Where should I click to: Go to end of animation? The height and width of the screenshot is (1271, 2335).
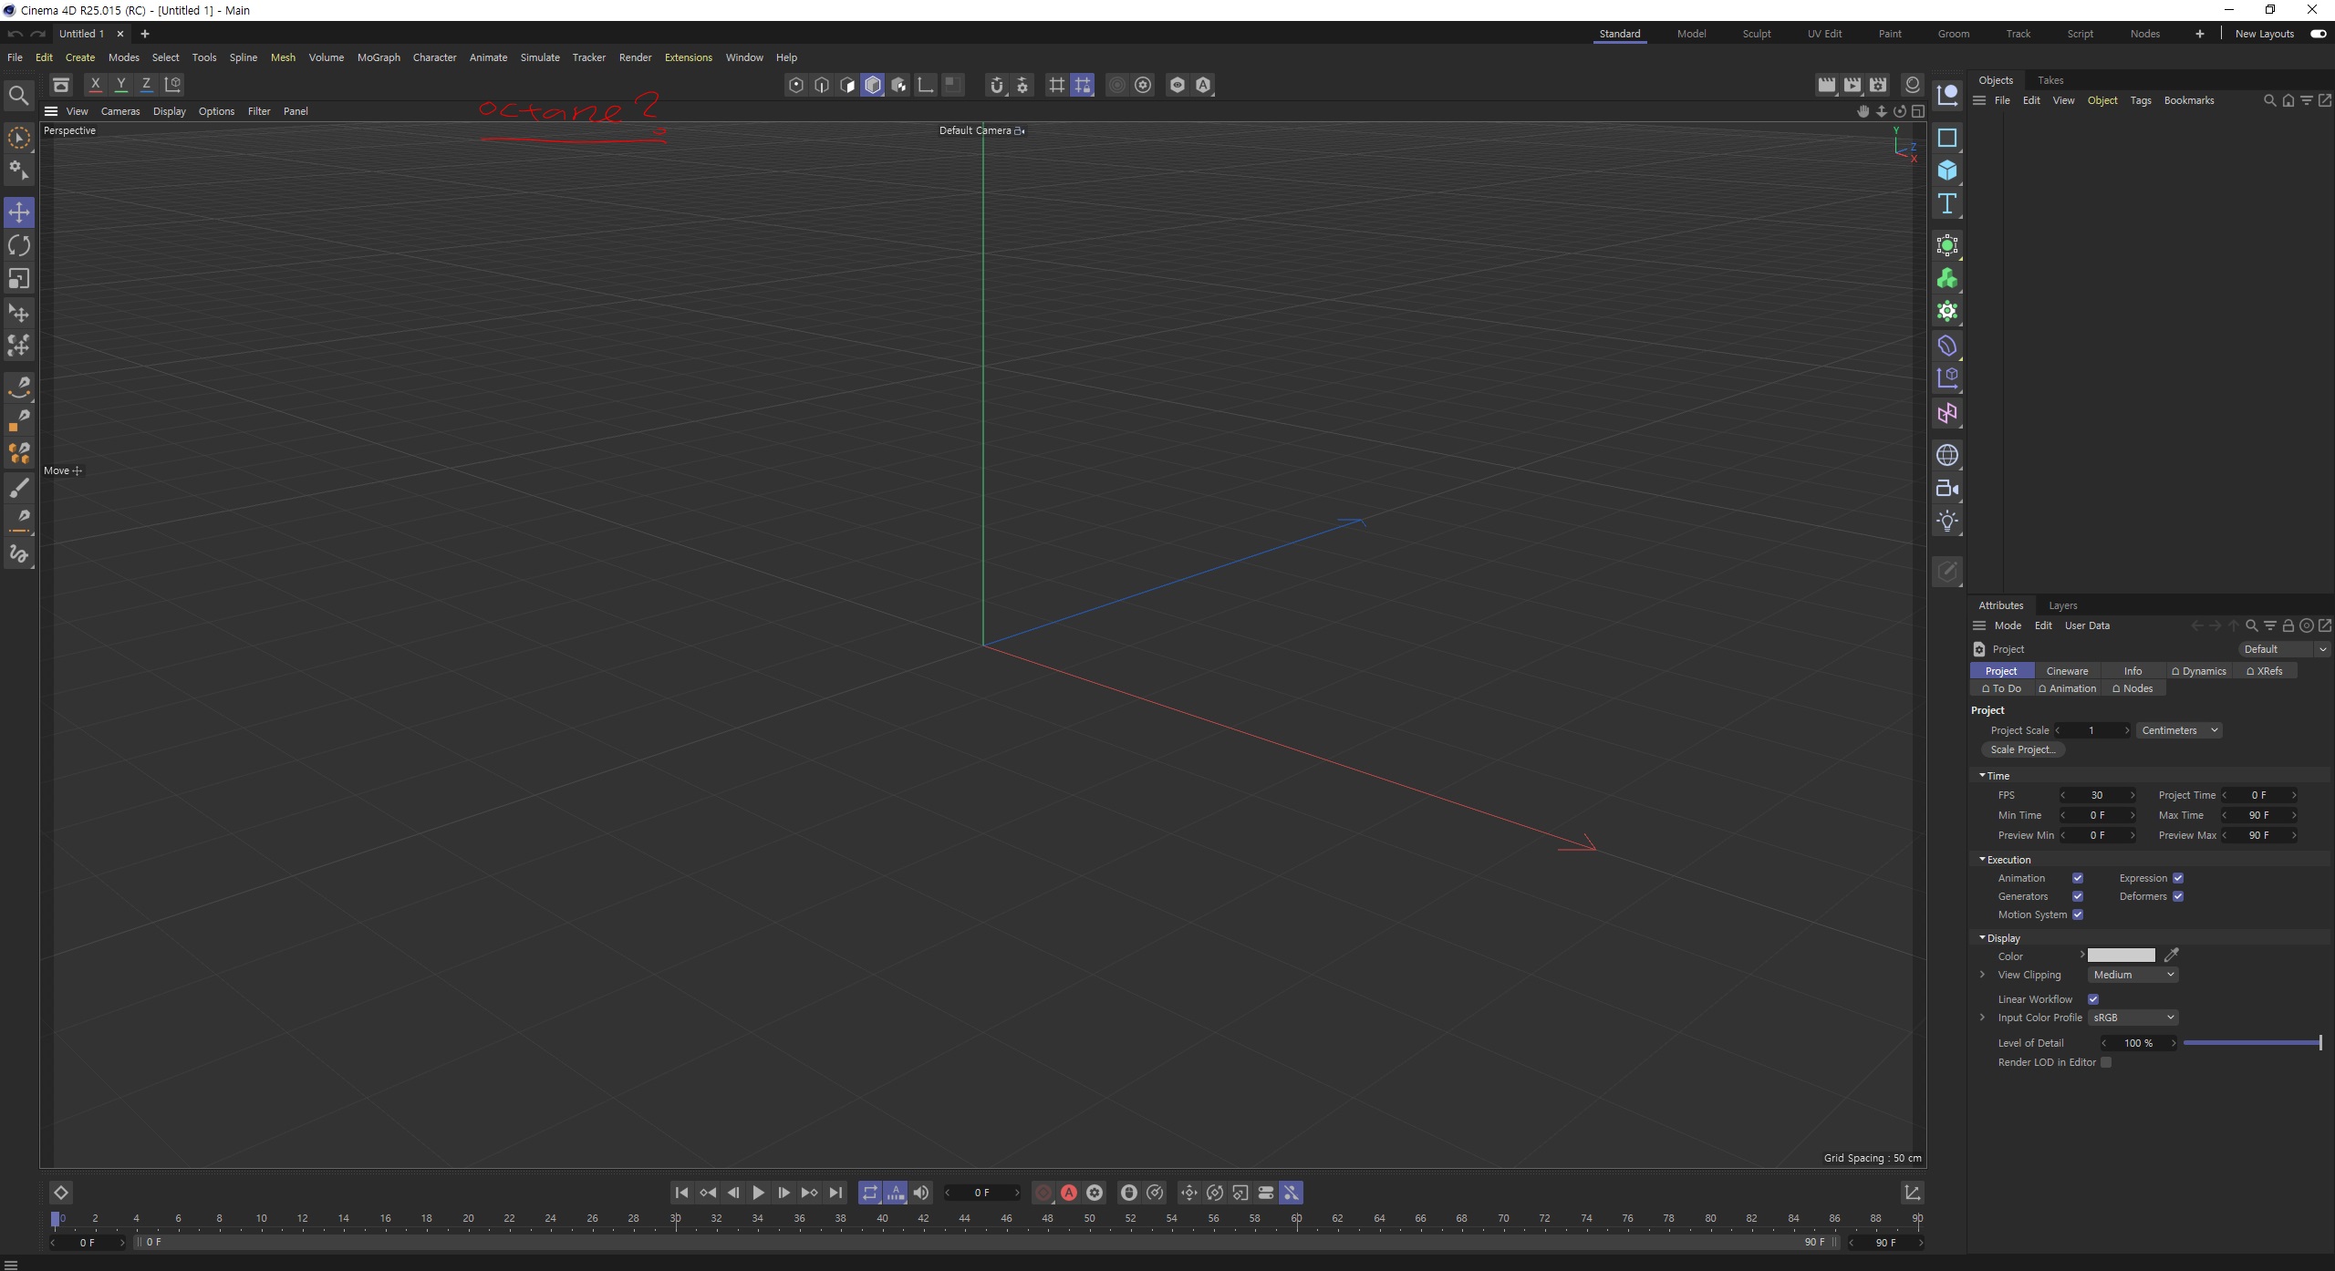tap(835, 1193)
